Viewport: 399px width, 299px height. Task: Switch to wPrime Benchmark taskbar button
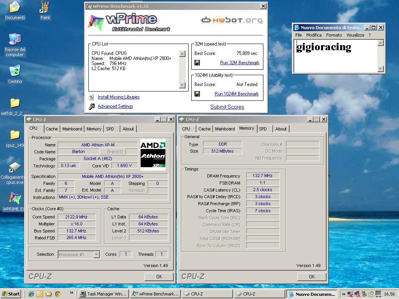(x=155, y=294)
